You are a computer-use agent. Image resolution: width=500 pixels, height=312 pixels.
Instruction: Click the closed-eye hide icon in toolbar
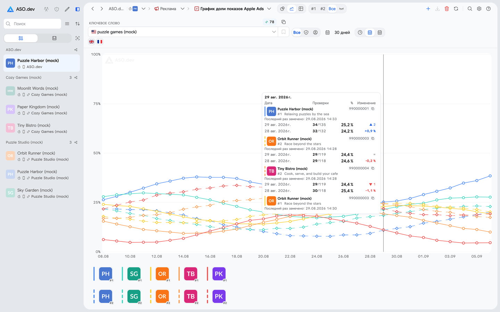click(x=342, y=9)
